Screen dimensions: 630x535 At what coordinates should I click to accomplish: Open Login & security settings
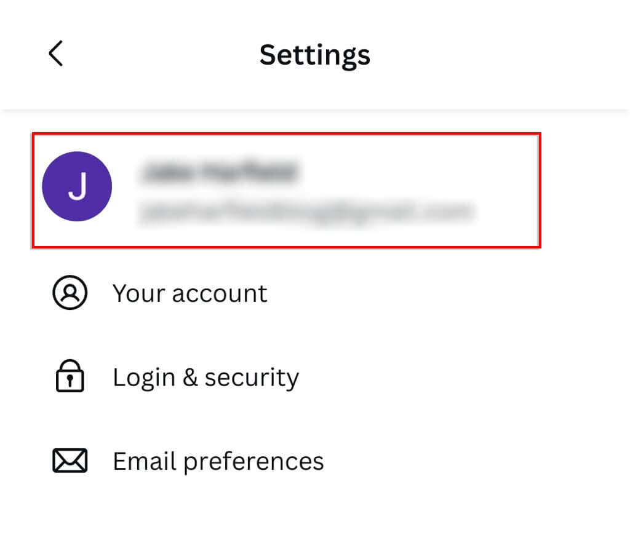[x=205, y=377]
